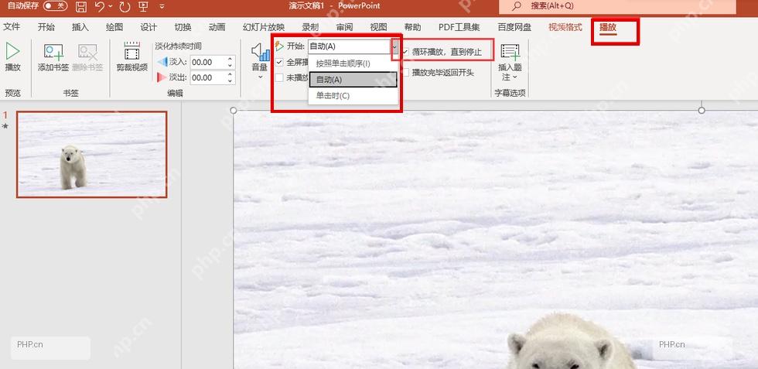This screenshot has height=369, width=758.
Task: Choose 单击时(C) from the start list
Action: click(353, 96)
